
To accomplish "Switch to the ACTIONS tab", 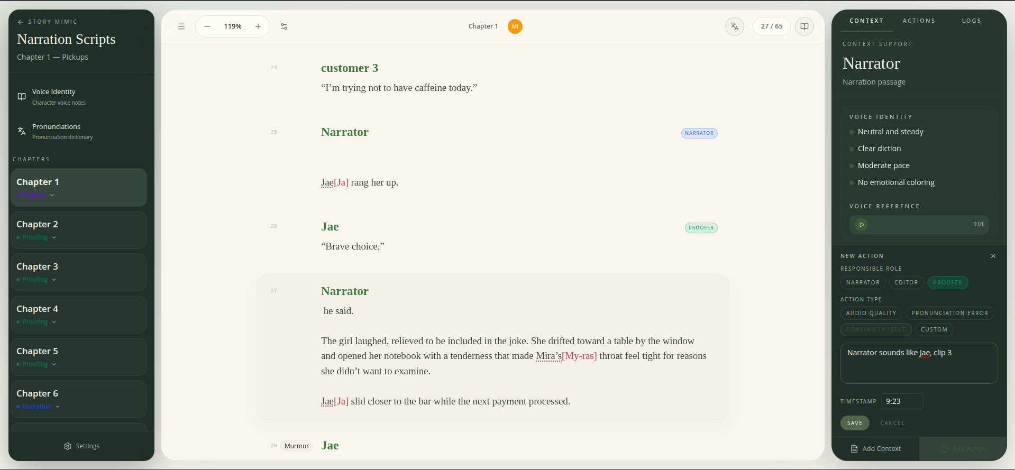I will coord(919,21).
